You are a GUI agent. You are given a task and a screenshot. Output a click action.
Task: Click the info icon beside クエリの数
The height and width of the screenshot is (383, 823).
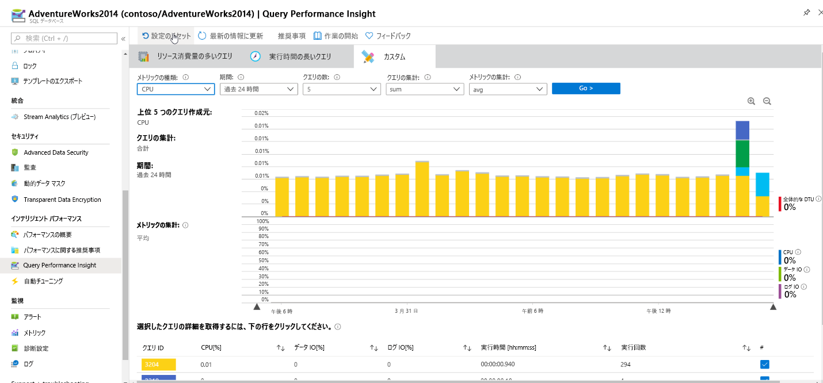click(337, 77)
